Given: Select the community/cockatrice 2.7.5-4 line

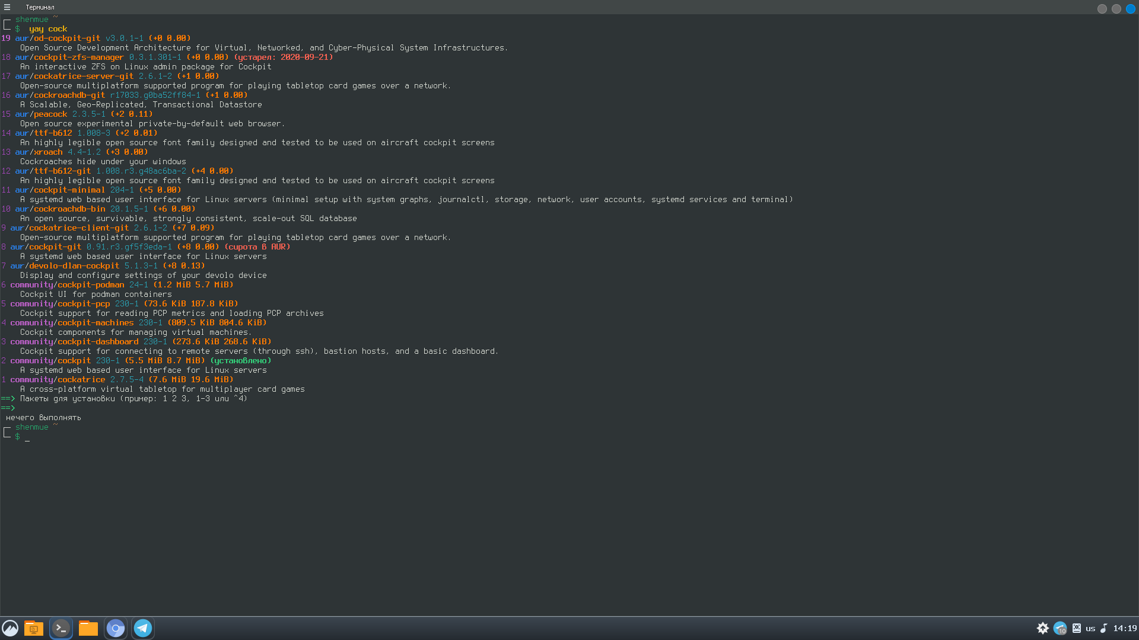Looking at the screenshot, I should point(117,380).
